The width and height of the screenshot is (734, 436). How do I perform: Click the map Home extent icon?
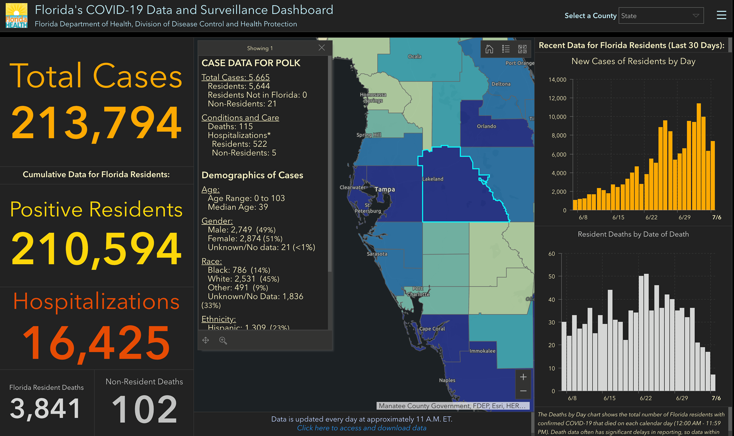[489, 49]
